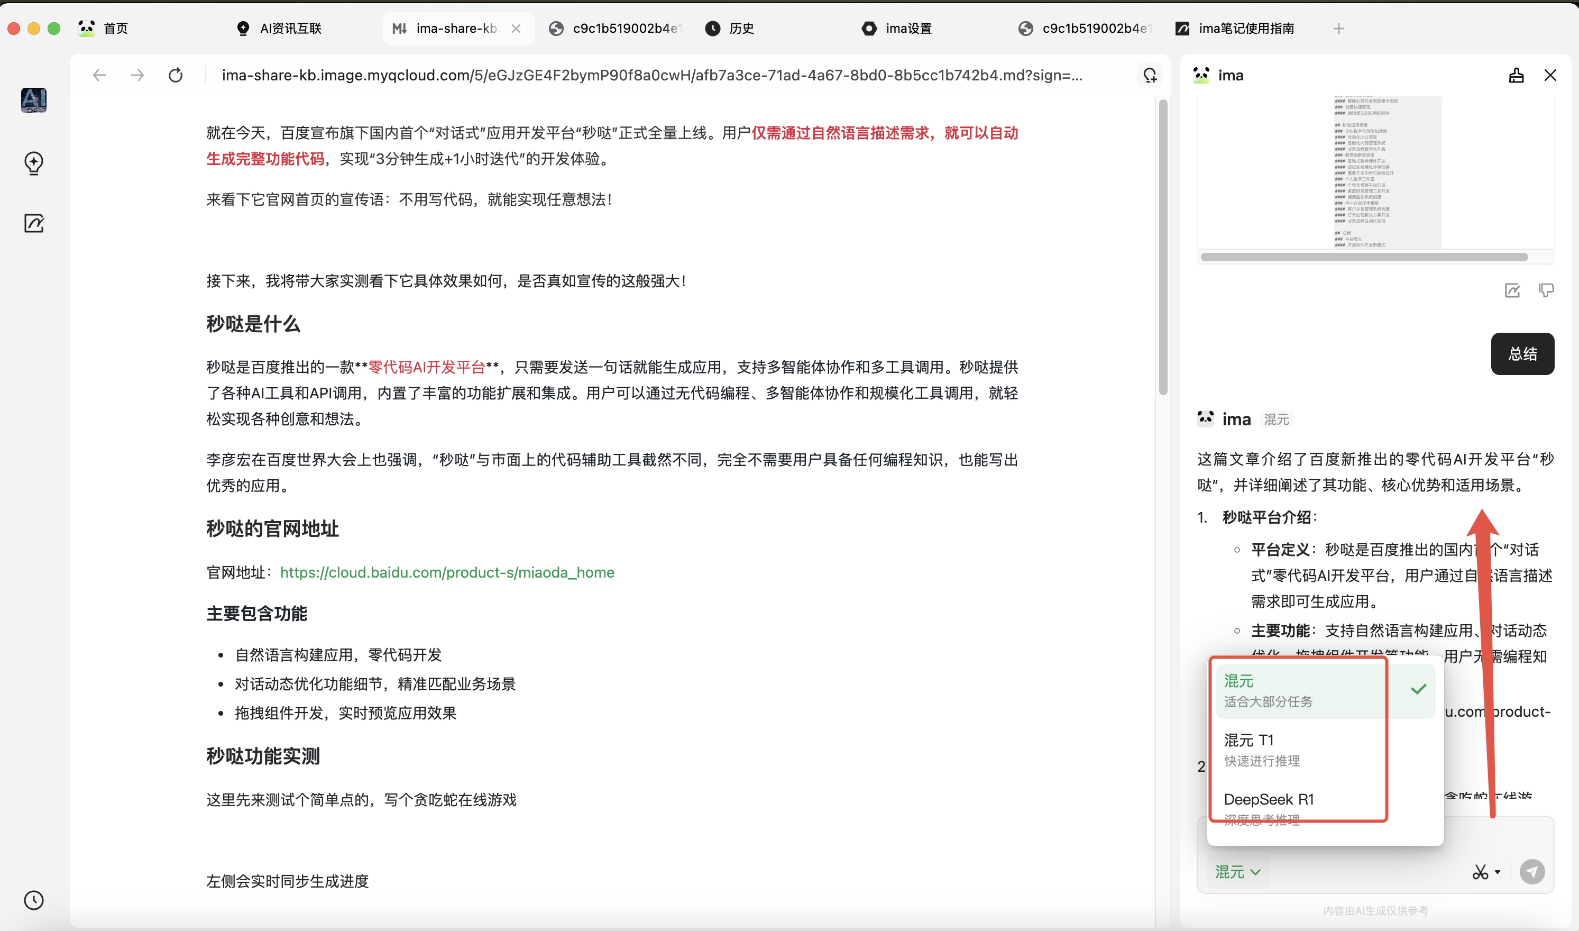Open a new tab with plus icon
Image resolution: width=1579 pixels, height=931 pixels.
click(x=1338, y=28)
